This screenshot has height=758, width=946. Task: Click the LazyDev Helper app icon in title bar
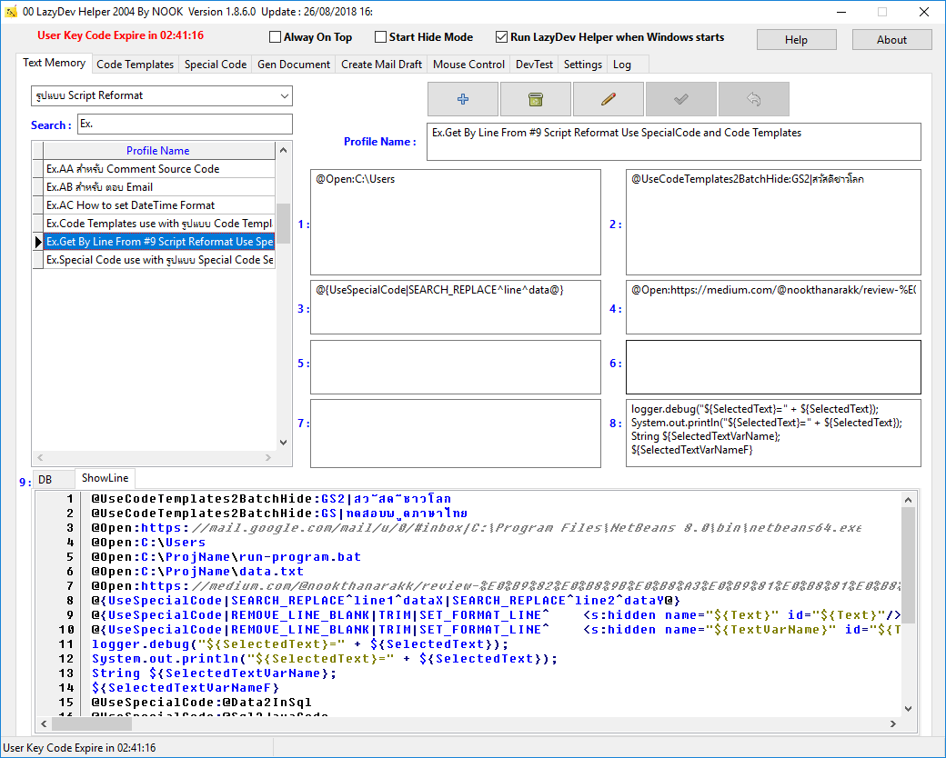pos(10,12)
